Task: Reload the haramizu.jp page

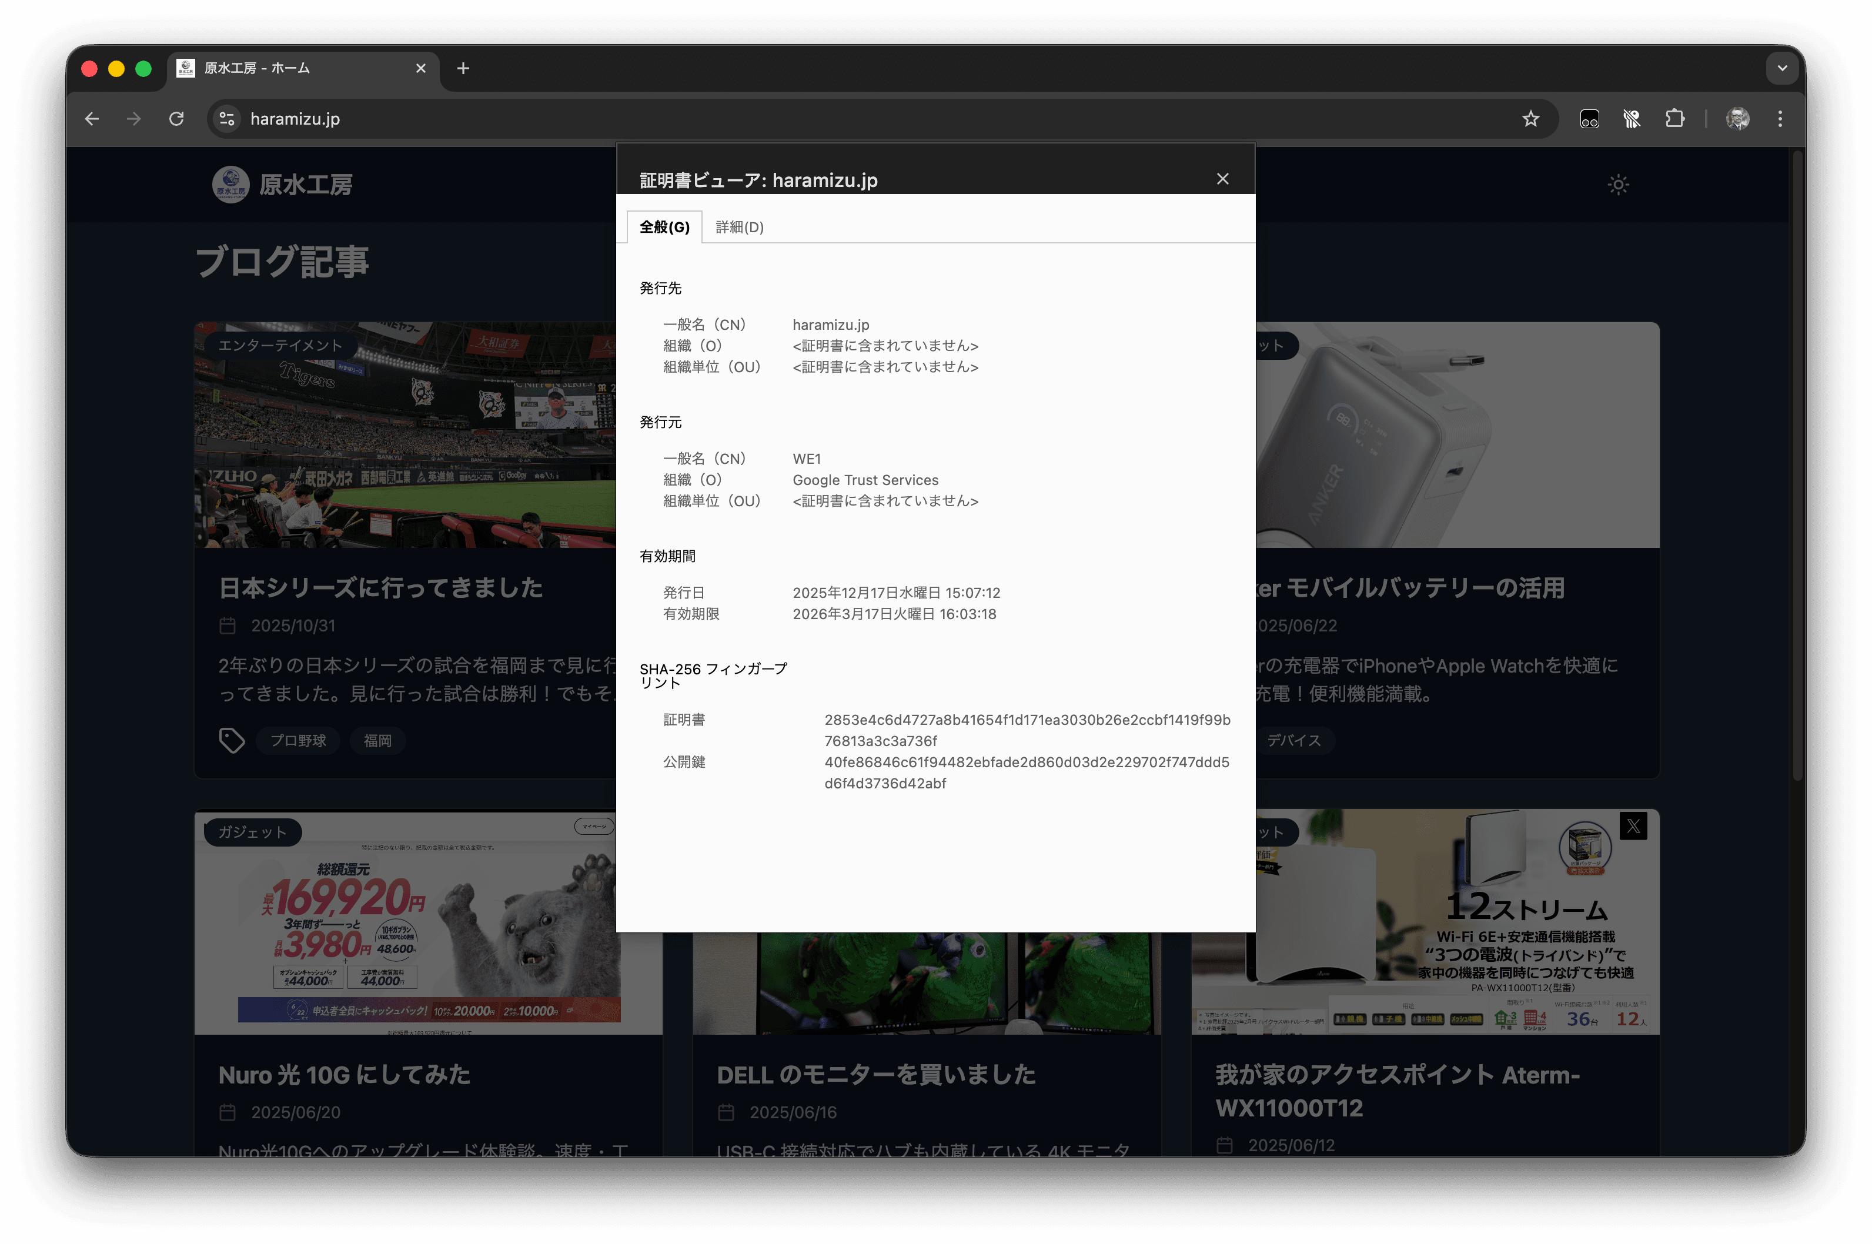Action: point(176,119)
